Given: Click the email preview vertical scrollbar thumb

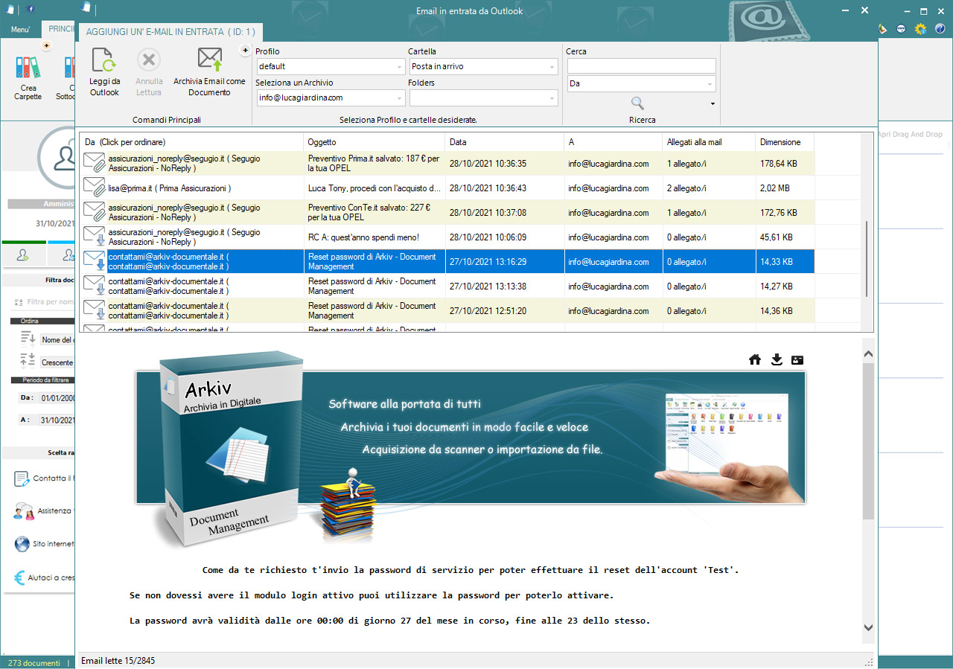Looking at the screenshot, I should [x=868, y=441].
